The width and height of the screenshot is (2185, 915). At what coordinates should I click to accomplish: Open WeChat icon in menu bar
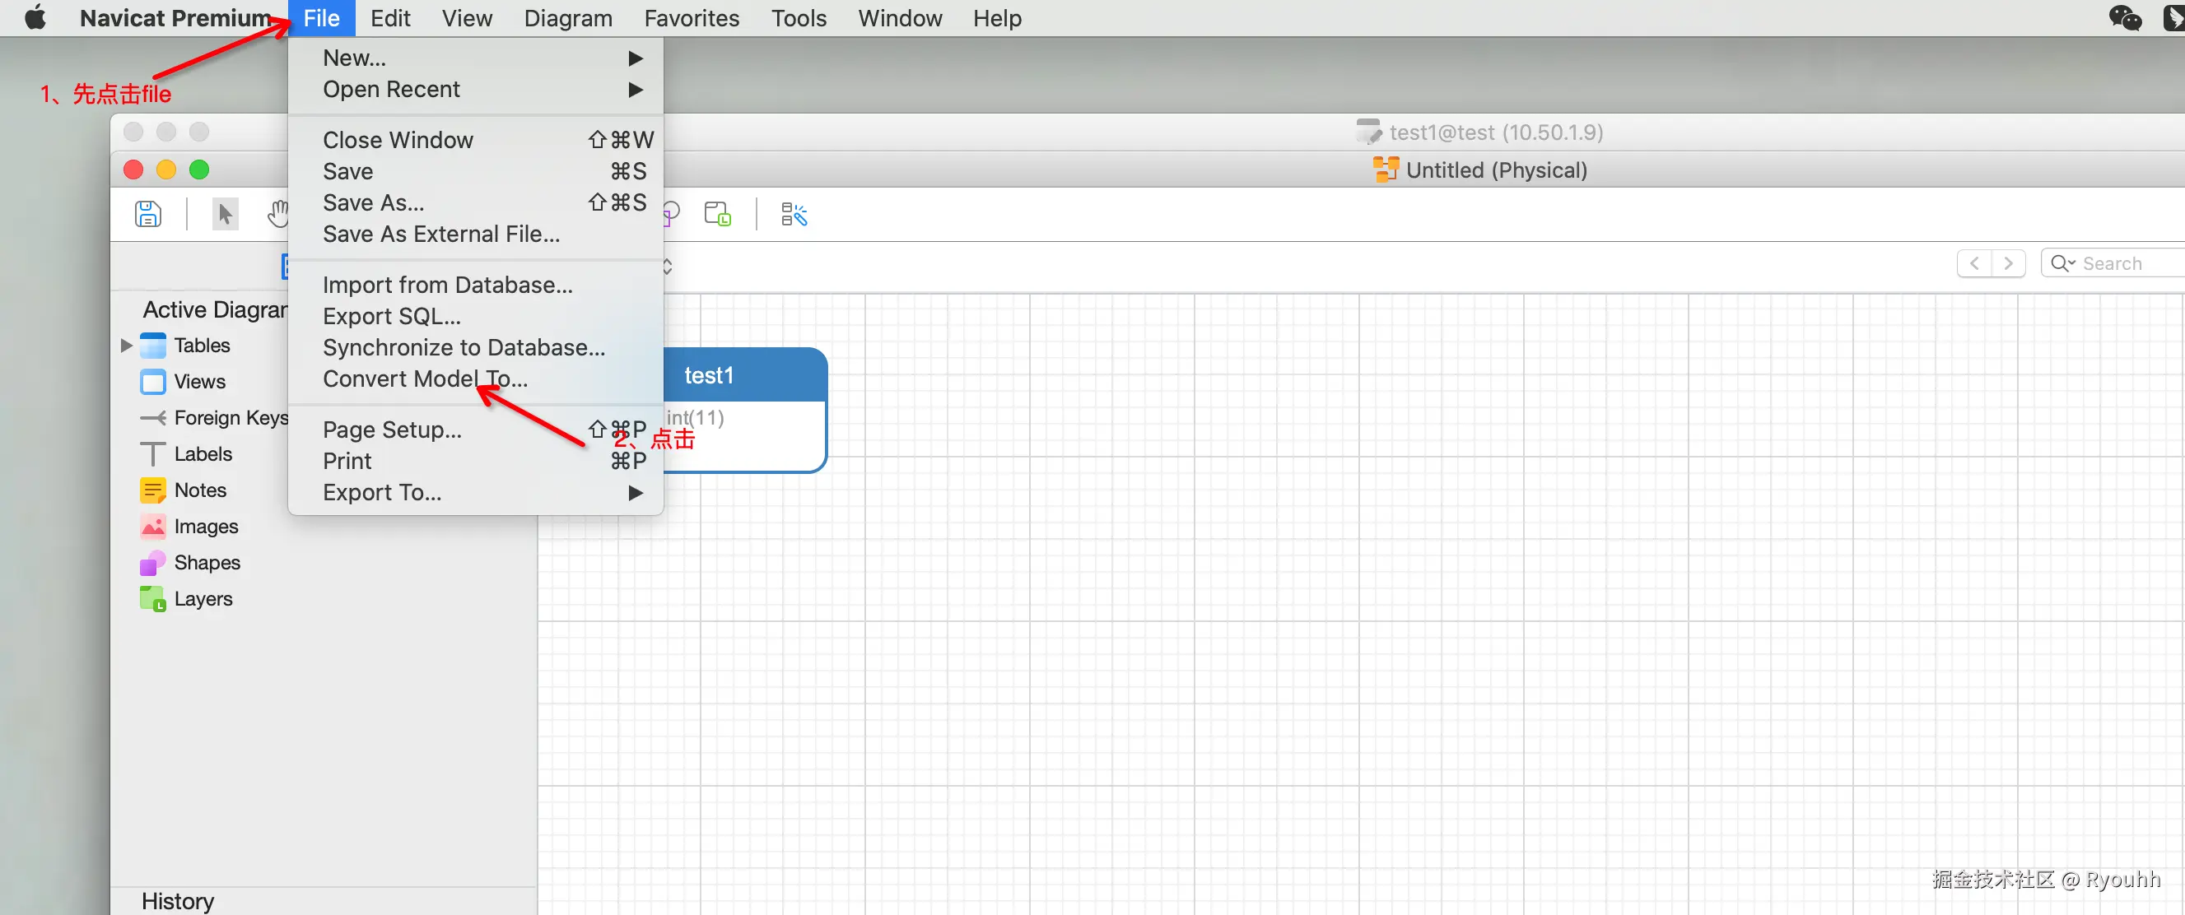(x=2125, y=18)
